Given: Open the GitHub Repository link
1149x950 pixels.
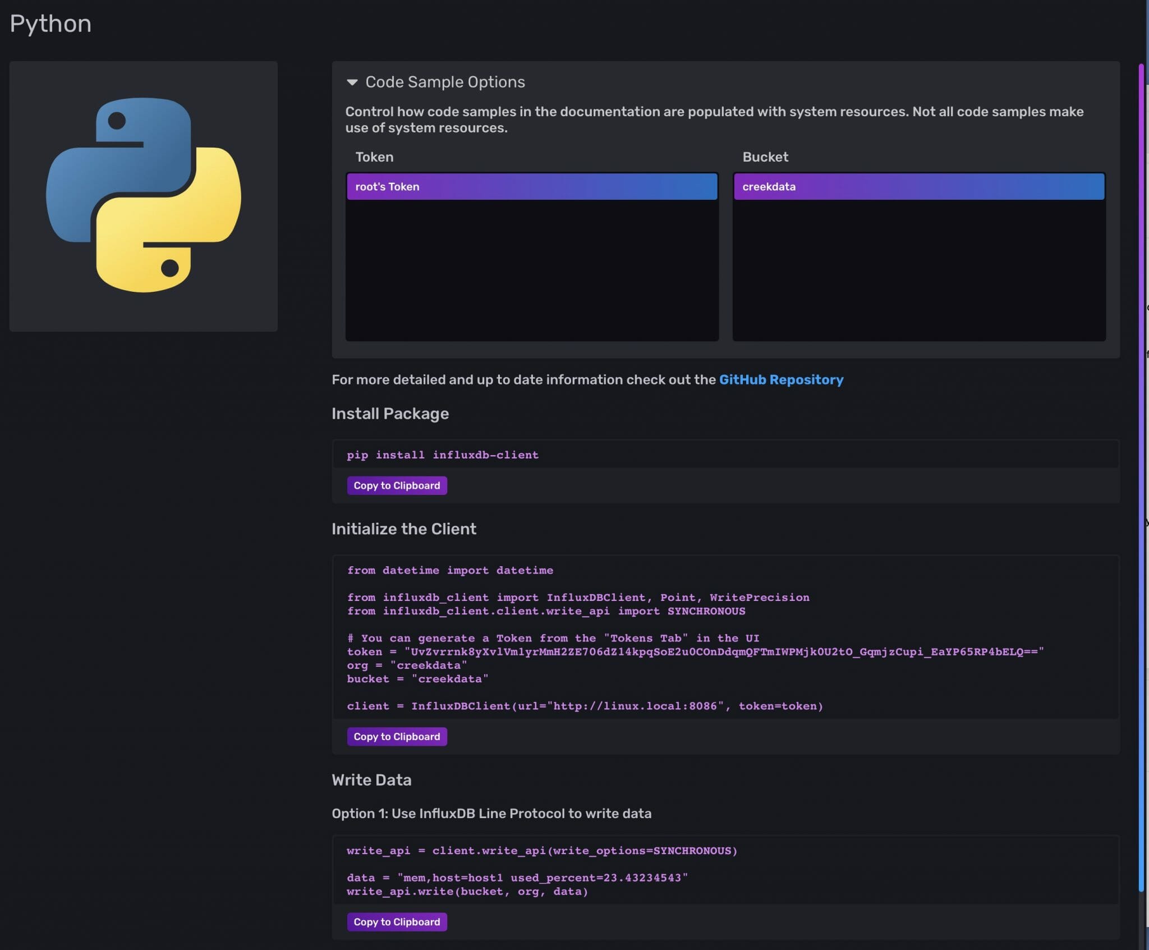Looking at the screenshot, I should [x=781, y=380].
